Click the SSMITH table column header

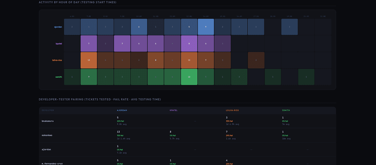pos(286,111)
